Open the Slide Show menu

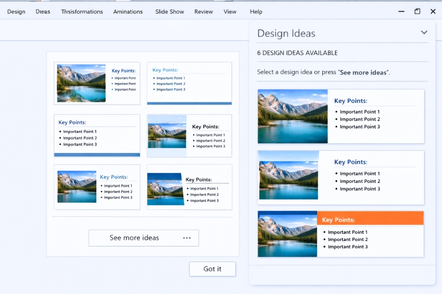coord(169,11)
